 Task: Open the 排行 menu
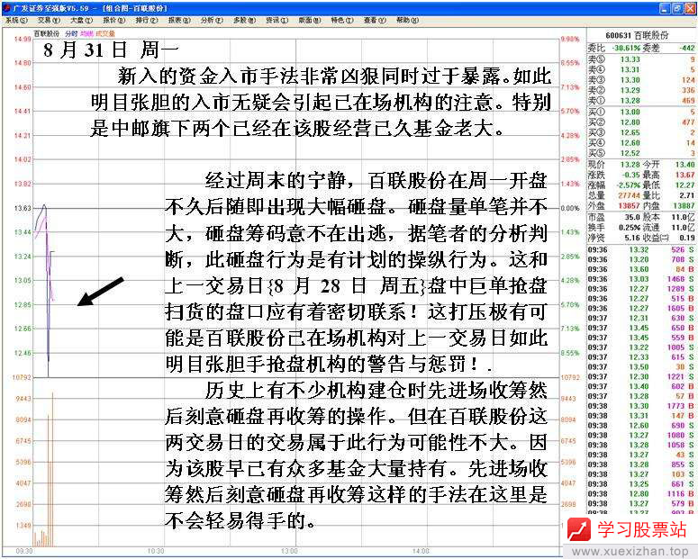click(147, 20)
